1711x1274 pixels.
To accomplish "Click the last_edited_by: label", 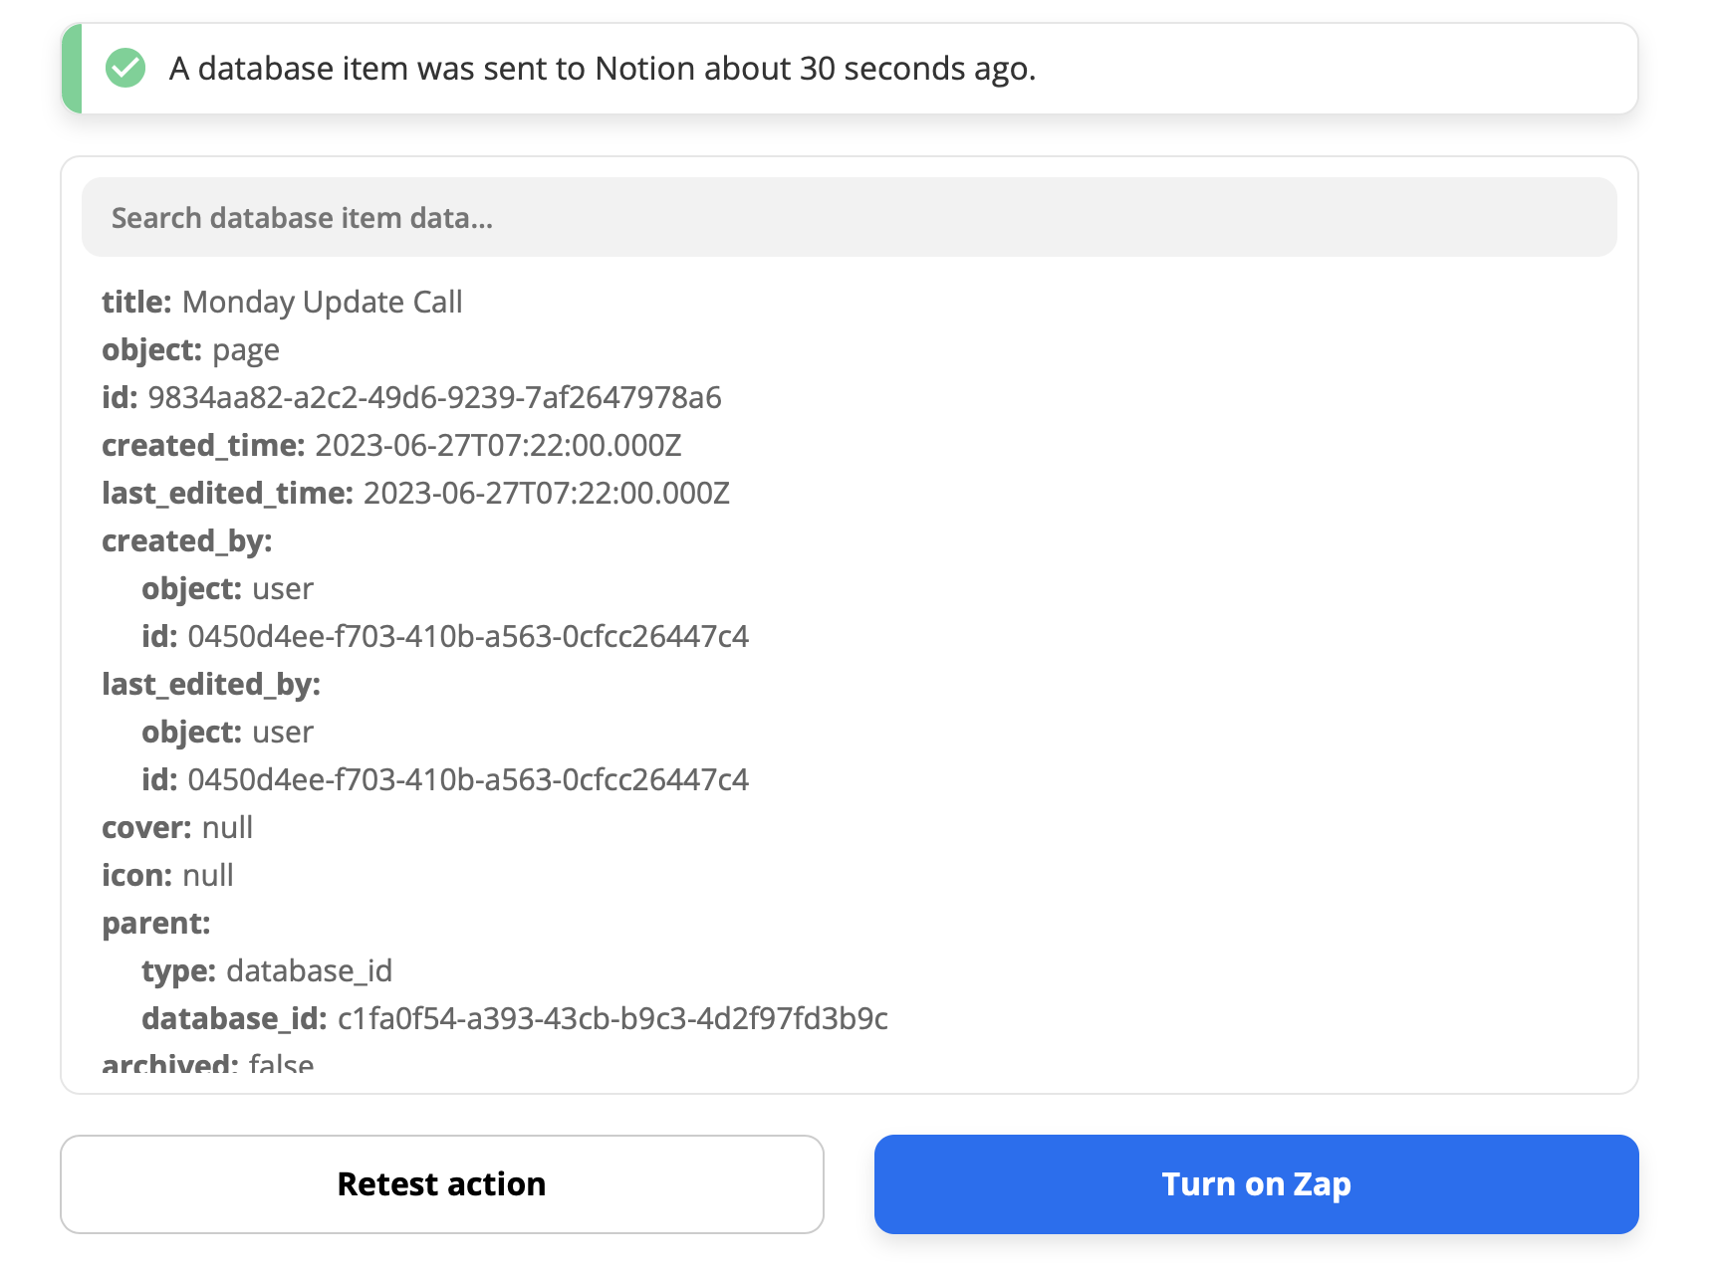I will [211, 684].
